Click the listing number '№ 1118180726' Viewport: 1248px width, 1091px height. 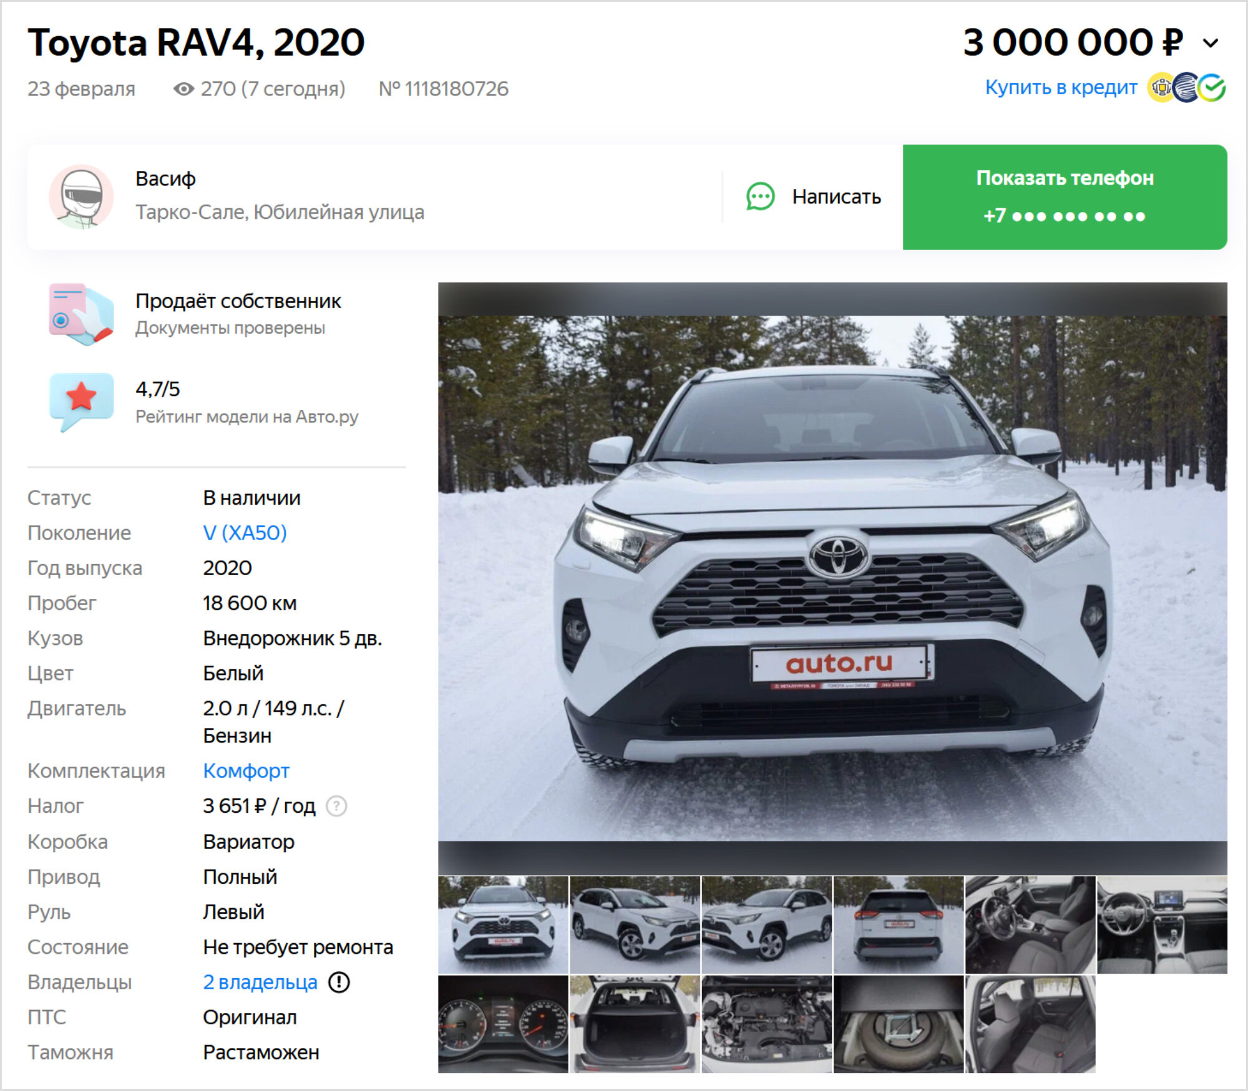[x=444, y=89]
